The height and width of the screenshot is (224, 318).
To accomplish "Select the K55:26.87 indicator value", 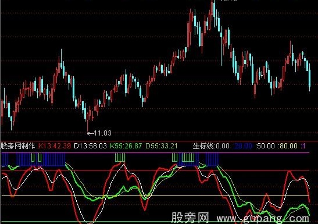I will pos(126,146).
